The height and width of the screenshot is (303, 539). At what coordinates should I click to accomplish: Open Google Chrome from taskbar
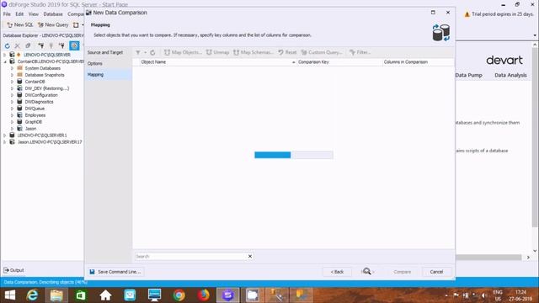click(x=179, y=295)
